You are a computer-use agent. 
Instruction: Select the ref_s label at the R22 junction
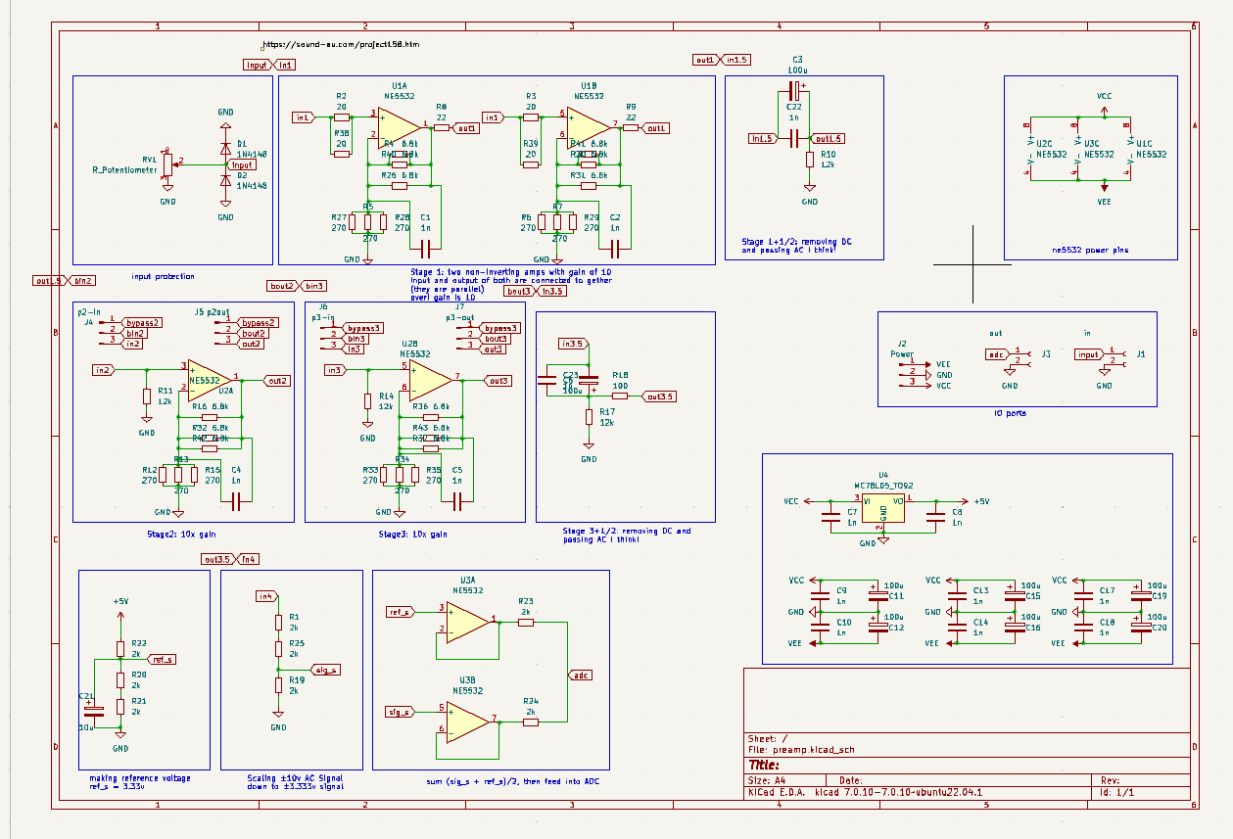(x=163, y=660)
